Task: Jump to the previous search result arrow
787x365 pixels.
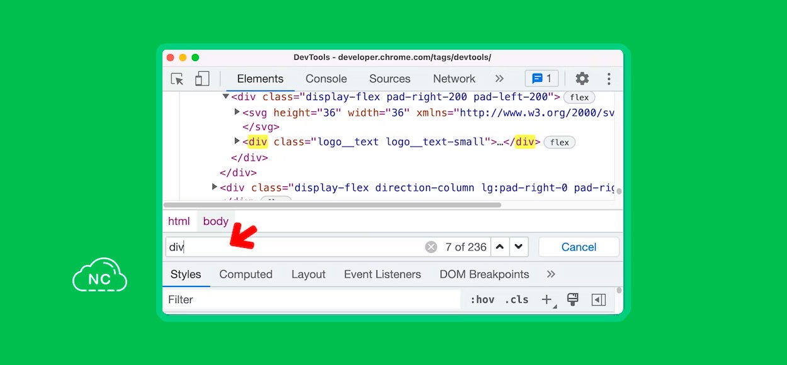Action: [x=500, y=247]
